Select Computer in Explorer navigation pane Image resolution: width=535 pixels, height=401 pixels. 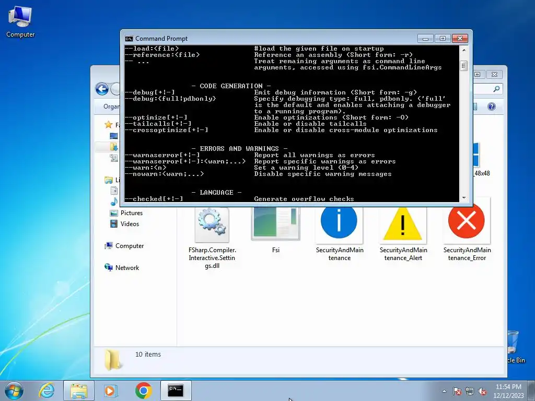pyautogui.click(x=124, y=246)
